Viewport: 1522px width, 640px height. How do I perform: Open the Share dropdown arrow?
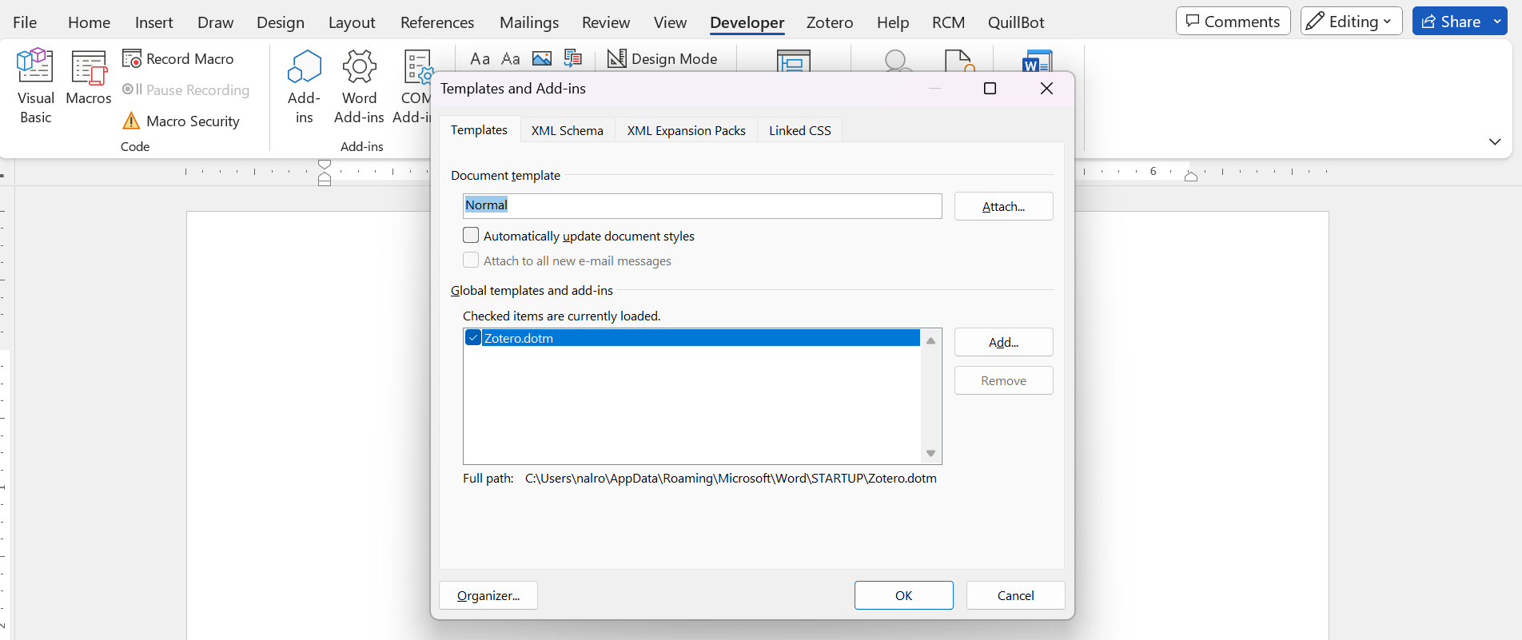(x=1498, y=22)
